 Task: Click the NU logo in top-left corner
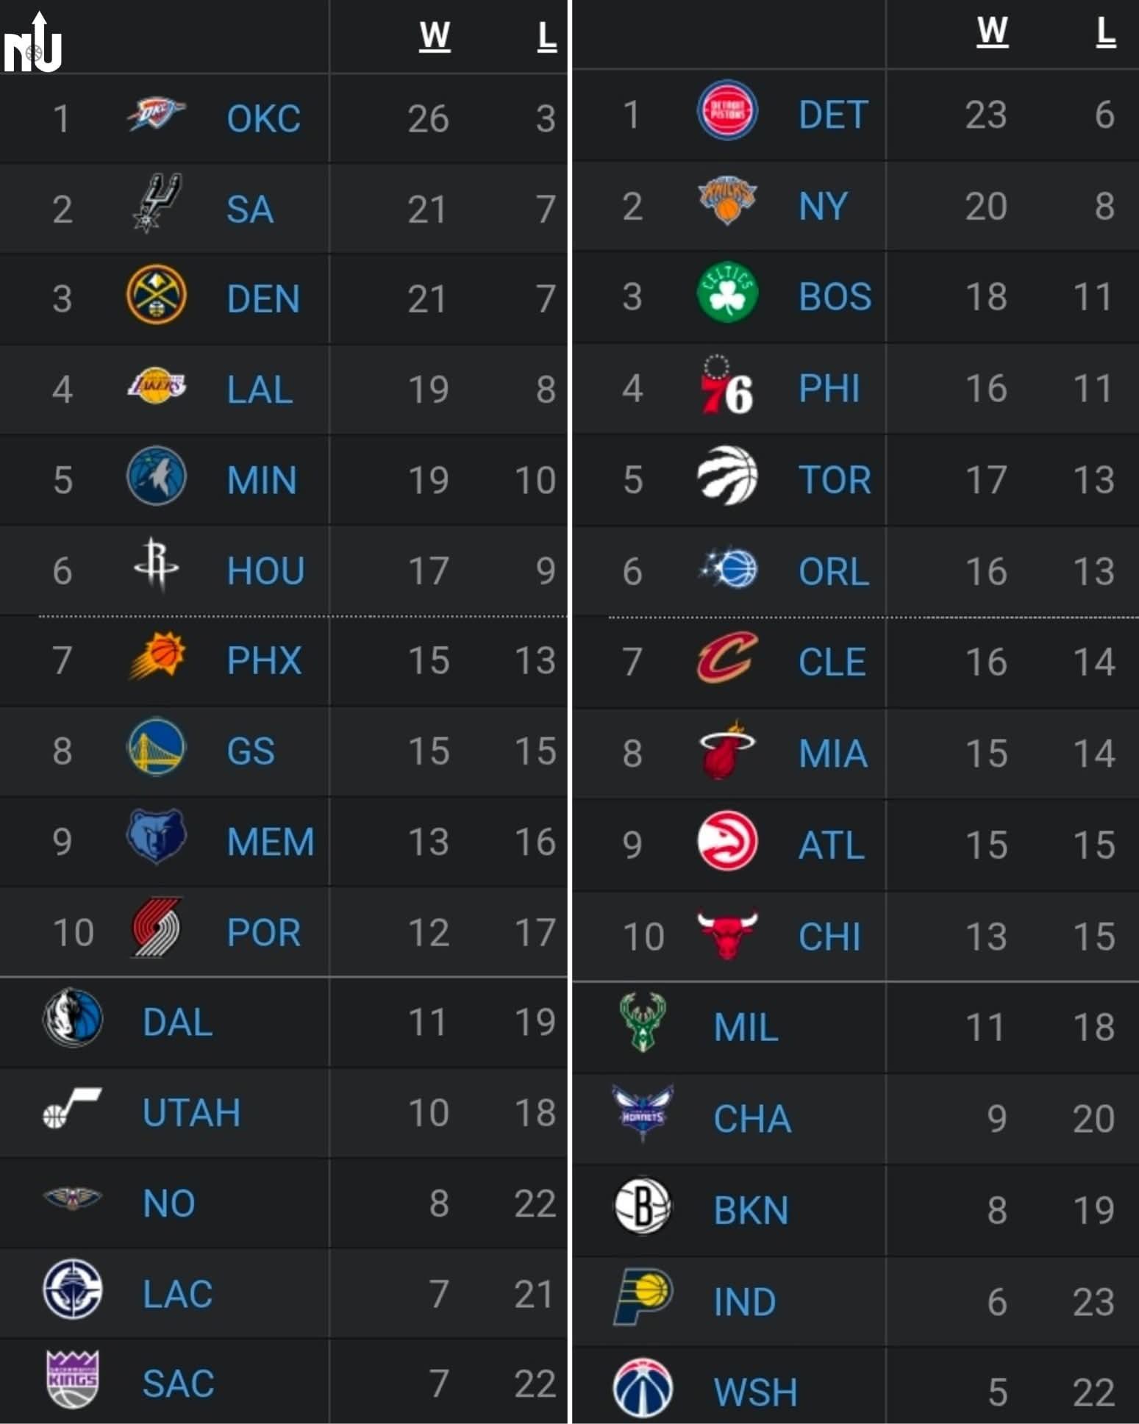33,46
